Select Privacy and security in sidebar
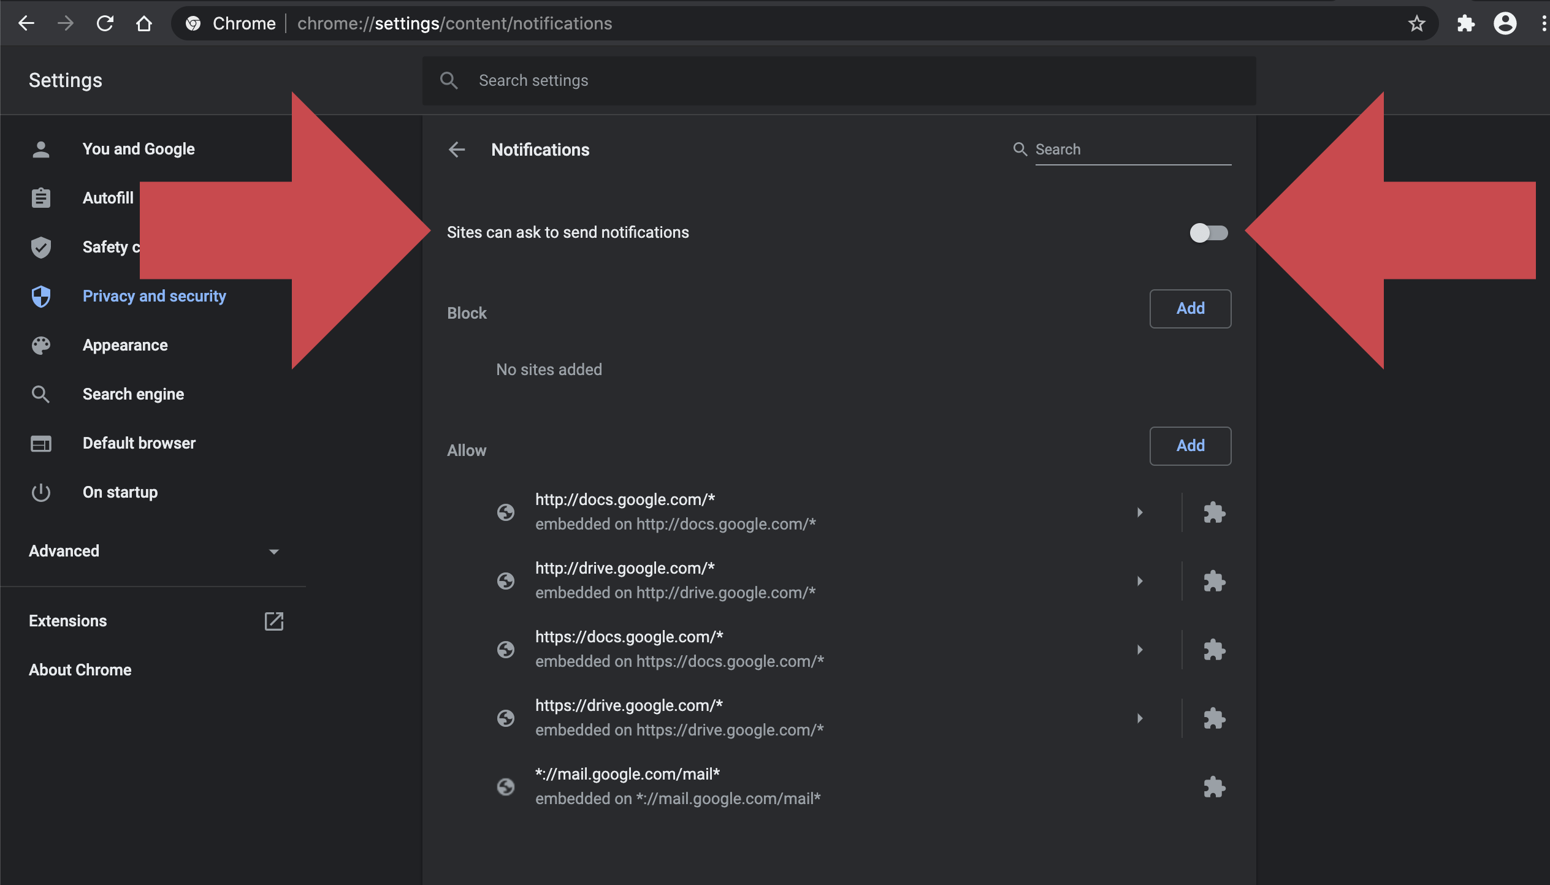 (155, 296)
